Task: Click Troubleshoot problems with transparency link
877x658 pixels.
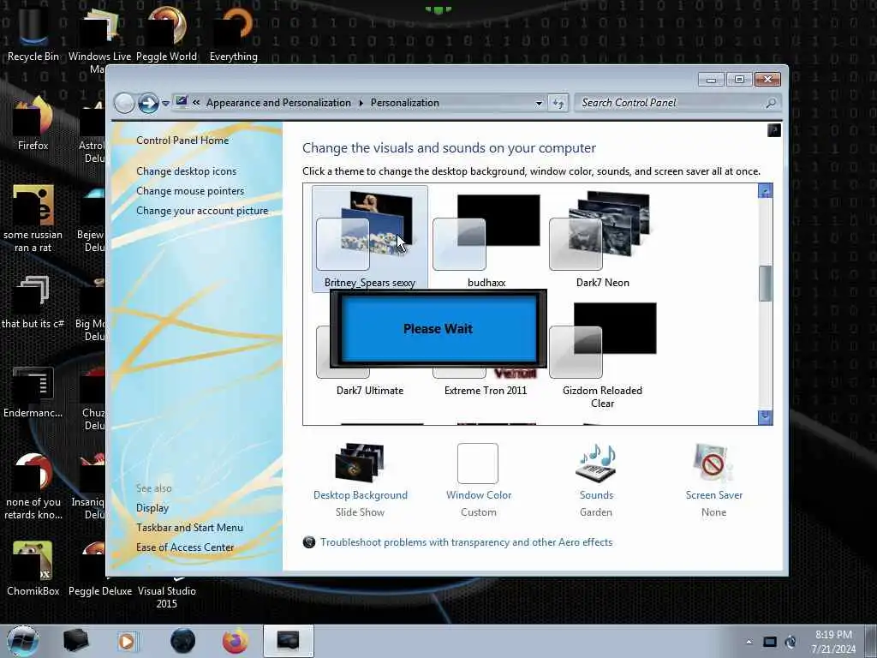Action: 466,542
